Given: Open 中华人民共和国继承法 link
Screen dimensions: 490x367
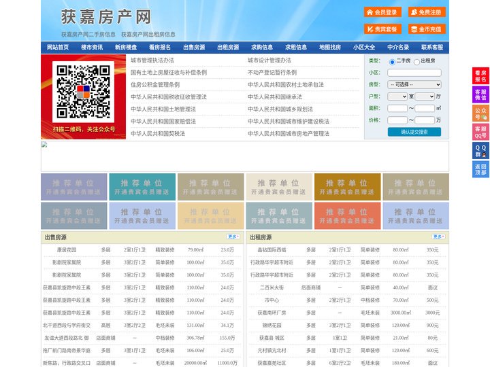Looking at the screenshot, I should coord(275,97).
